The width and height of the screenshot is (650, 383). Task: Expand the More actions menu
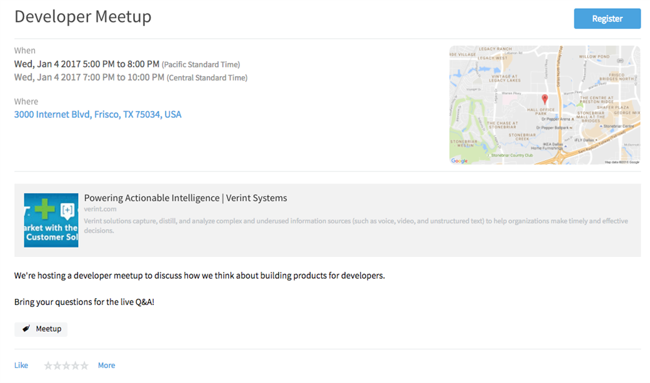[106, 365]
